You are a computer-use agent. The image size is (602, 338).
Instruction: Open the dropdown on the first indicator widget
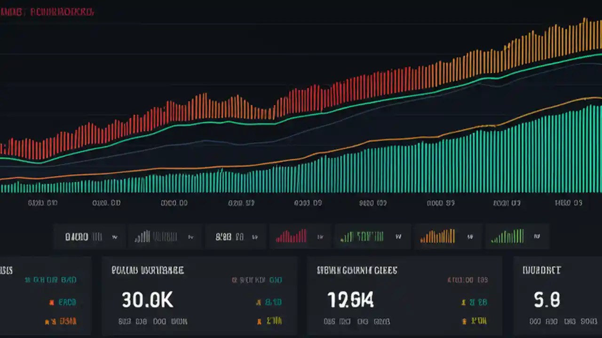[114, 237]
